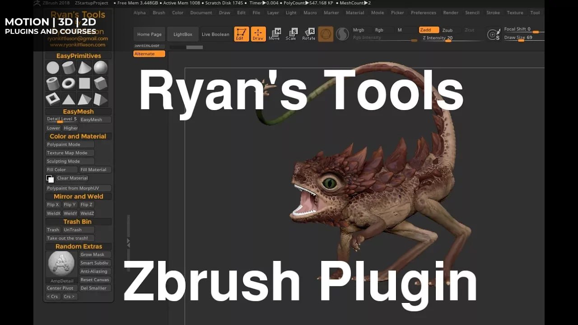
Task: Enable Polypaint Mode
Action: click(70, 144)
